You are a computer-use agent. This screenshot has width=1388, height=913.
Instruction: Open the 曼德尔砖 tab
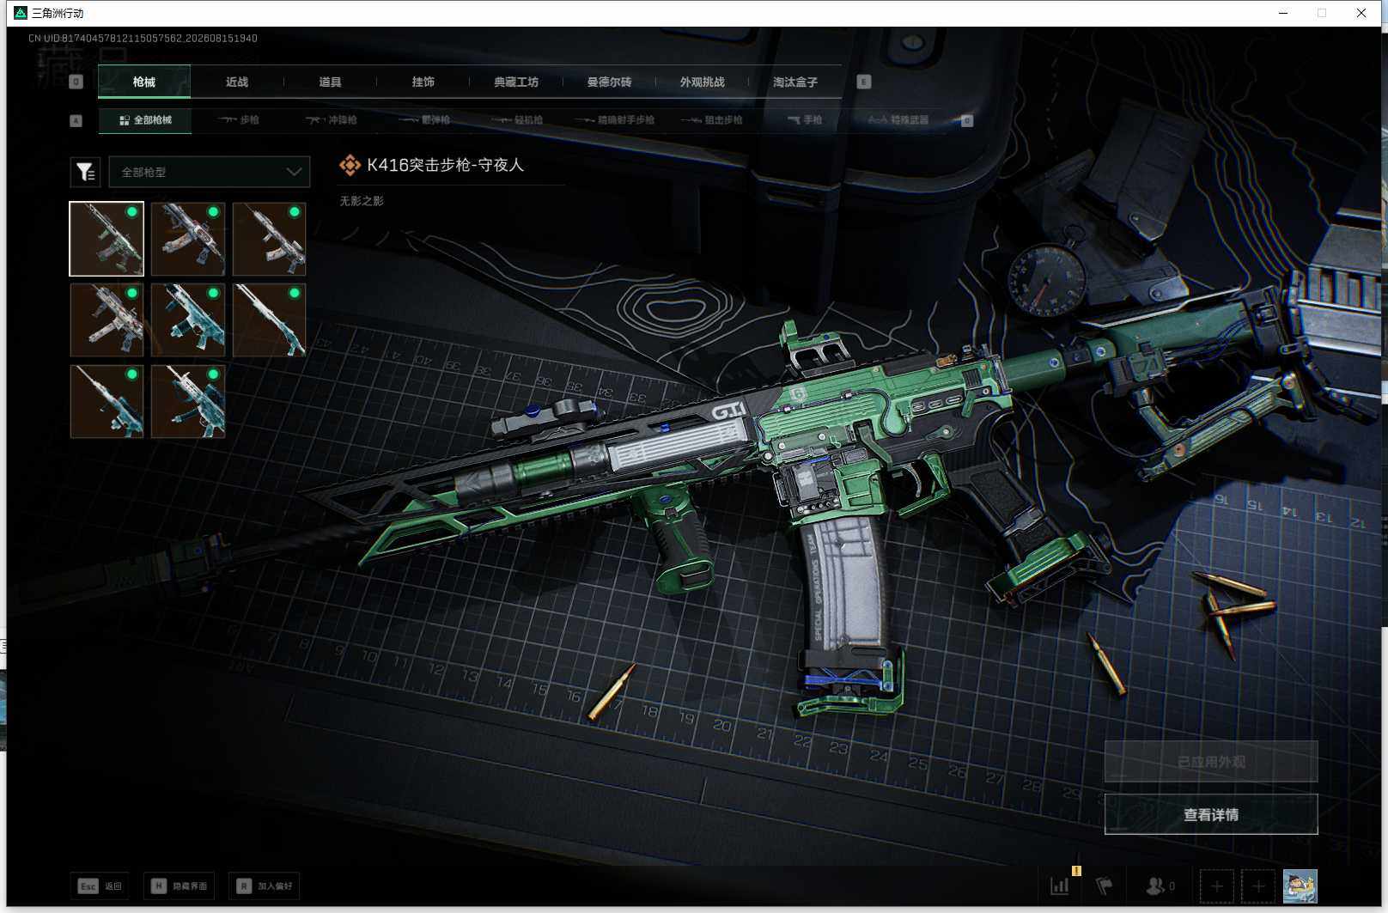(609, 82)
